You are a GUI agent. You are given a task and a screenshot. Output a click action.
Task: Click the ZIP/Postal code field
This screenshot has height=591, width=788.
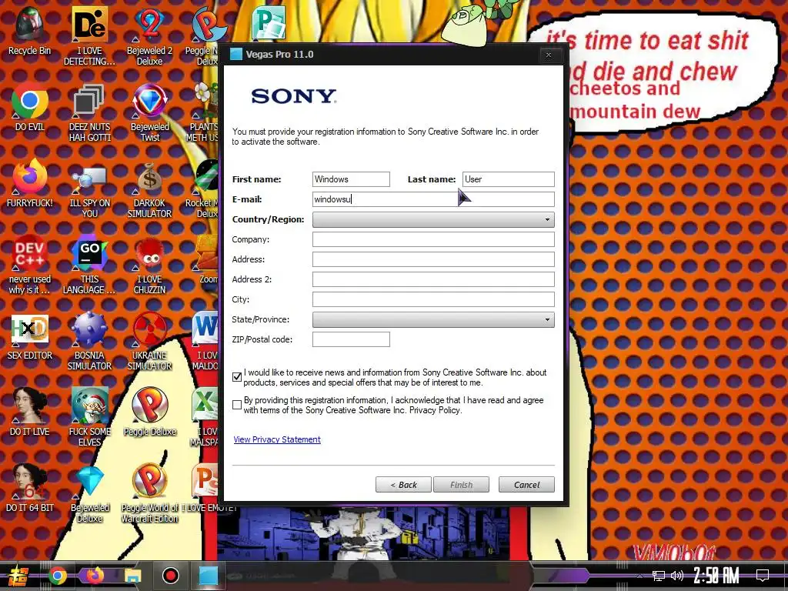[x=351, y=339]
